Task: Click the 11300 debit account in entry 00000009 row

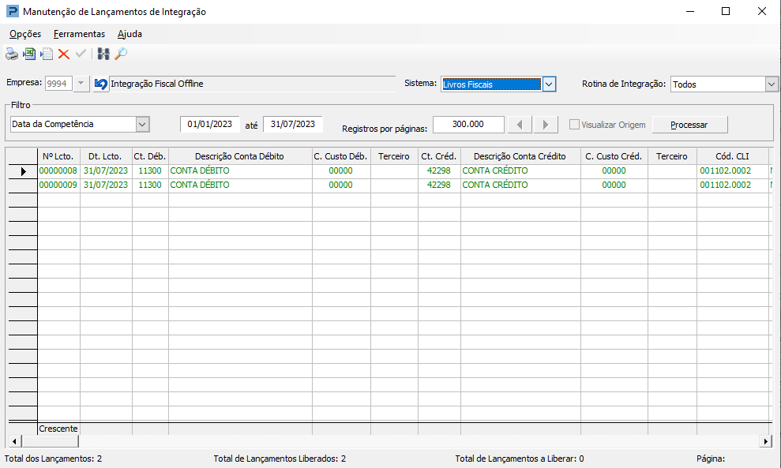Action: tap(150, 185)
